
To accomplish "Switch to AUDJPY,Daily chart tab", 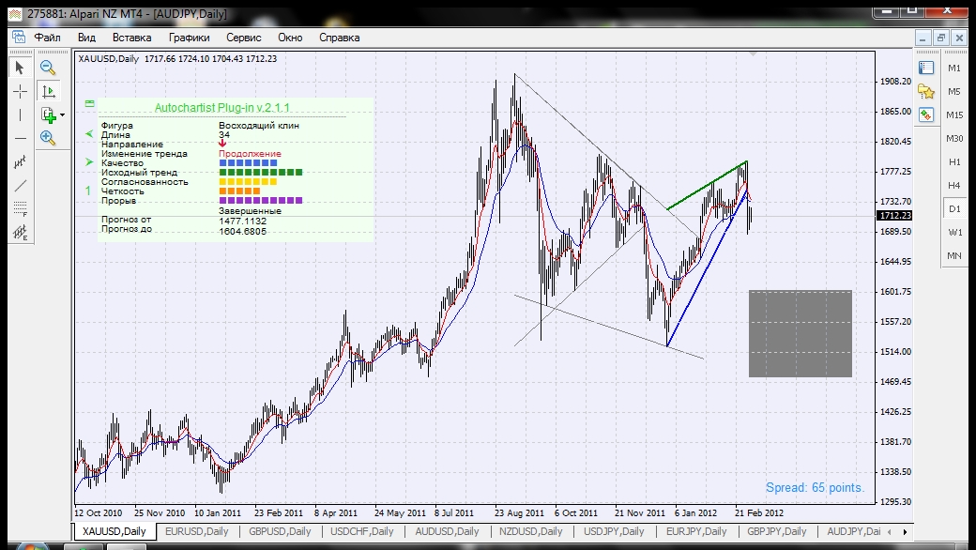I will (x=853, y=531).
